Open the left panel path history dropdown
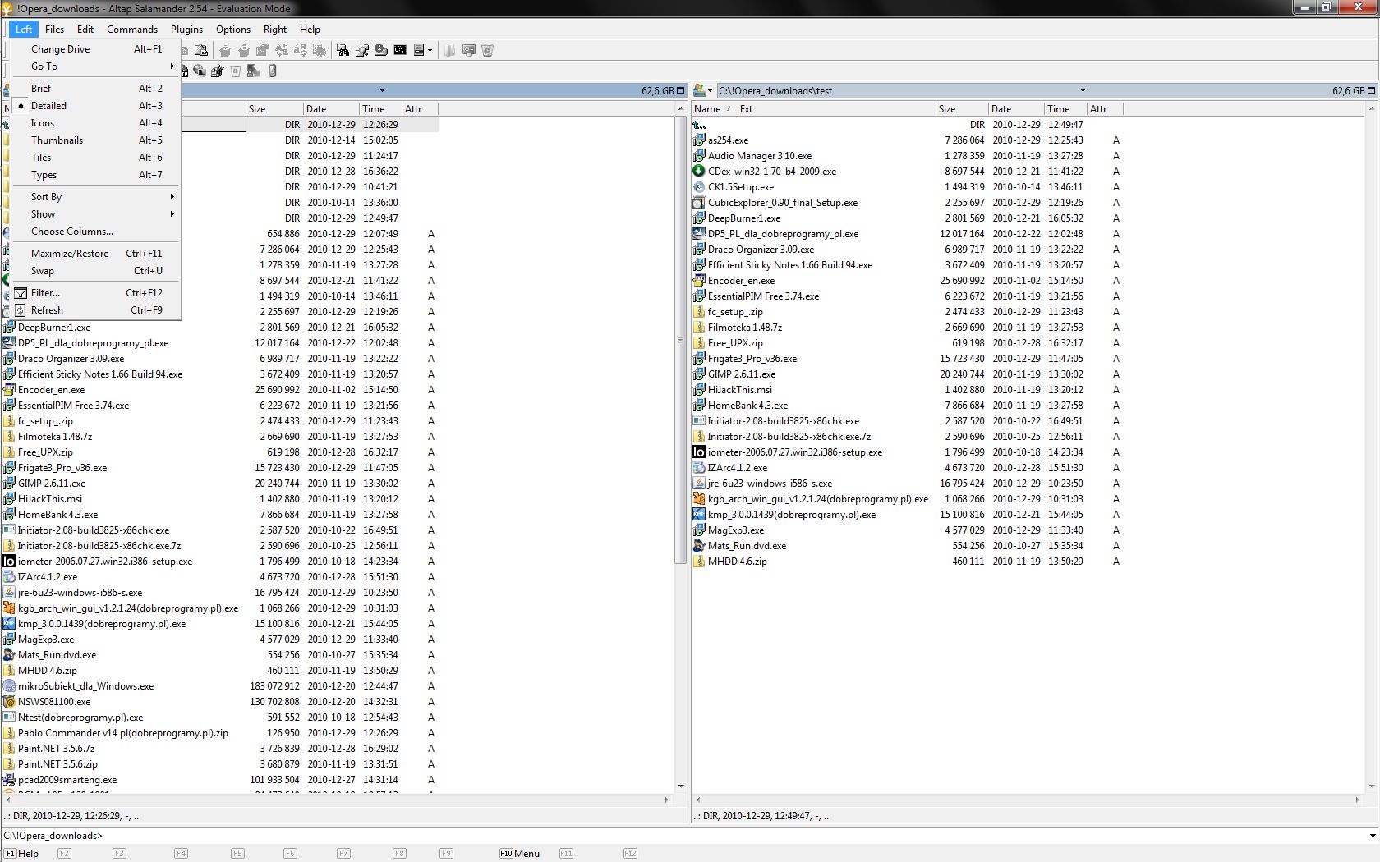Image resolution: width=1380 pixels, height=862 pixels. (382, 90)
